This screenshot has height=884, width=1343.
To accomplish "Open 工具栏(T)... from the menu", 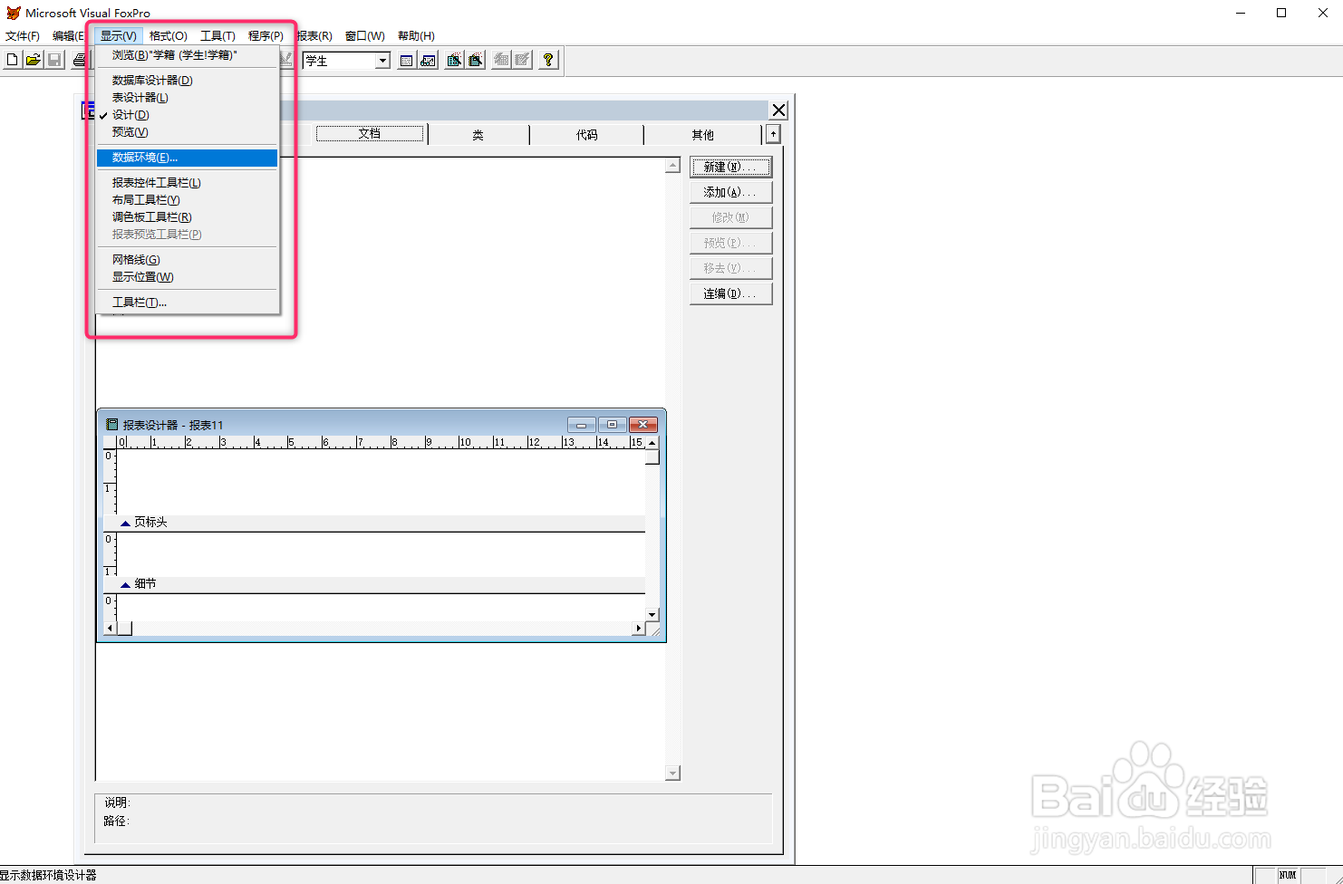I will click(187, 303).
